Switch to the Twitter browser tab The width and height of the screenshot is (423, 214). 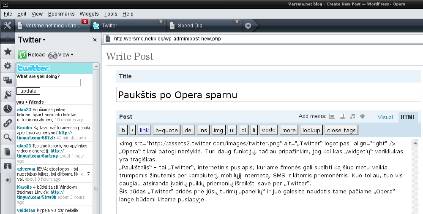click(128, 26)
